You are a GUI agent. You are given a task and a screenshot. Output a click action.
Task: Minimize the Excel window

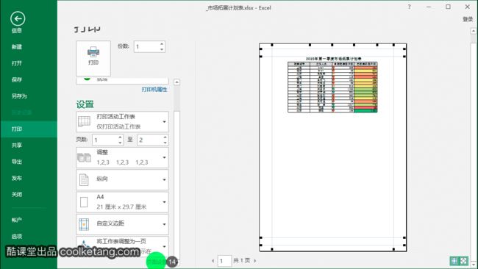coord(429,7)
